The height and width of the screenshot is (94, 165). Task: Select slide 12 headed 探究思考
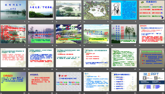click(x=152, y=34)
